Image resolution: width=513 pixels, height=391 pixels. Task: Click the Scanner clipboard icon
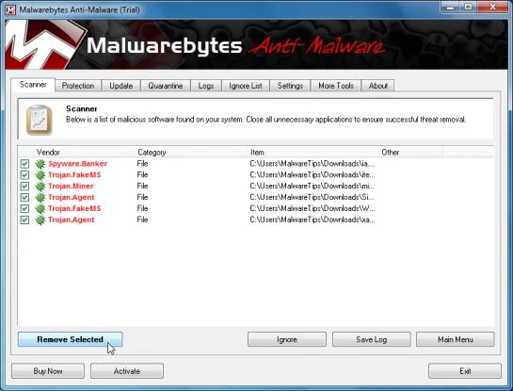pos(40,120)
